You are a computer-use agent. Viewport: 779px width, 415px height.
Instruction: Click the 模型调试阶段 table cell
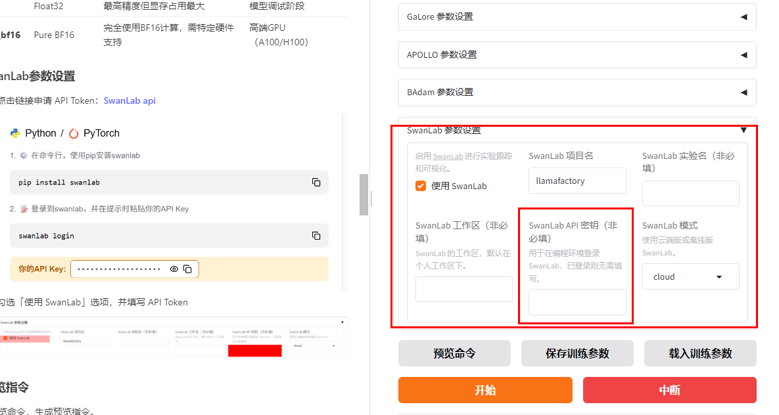coord(277,6)
